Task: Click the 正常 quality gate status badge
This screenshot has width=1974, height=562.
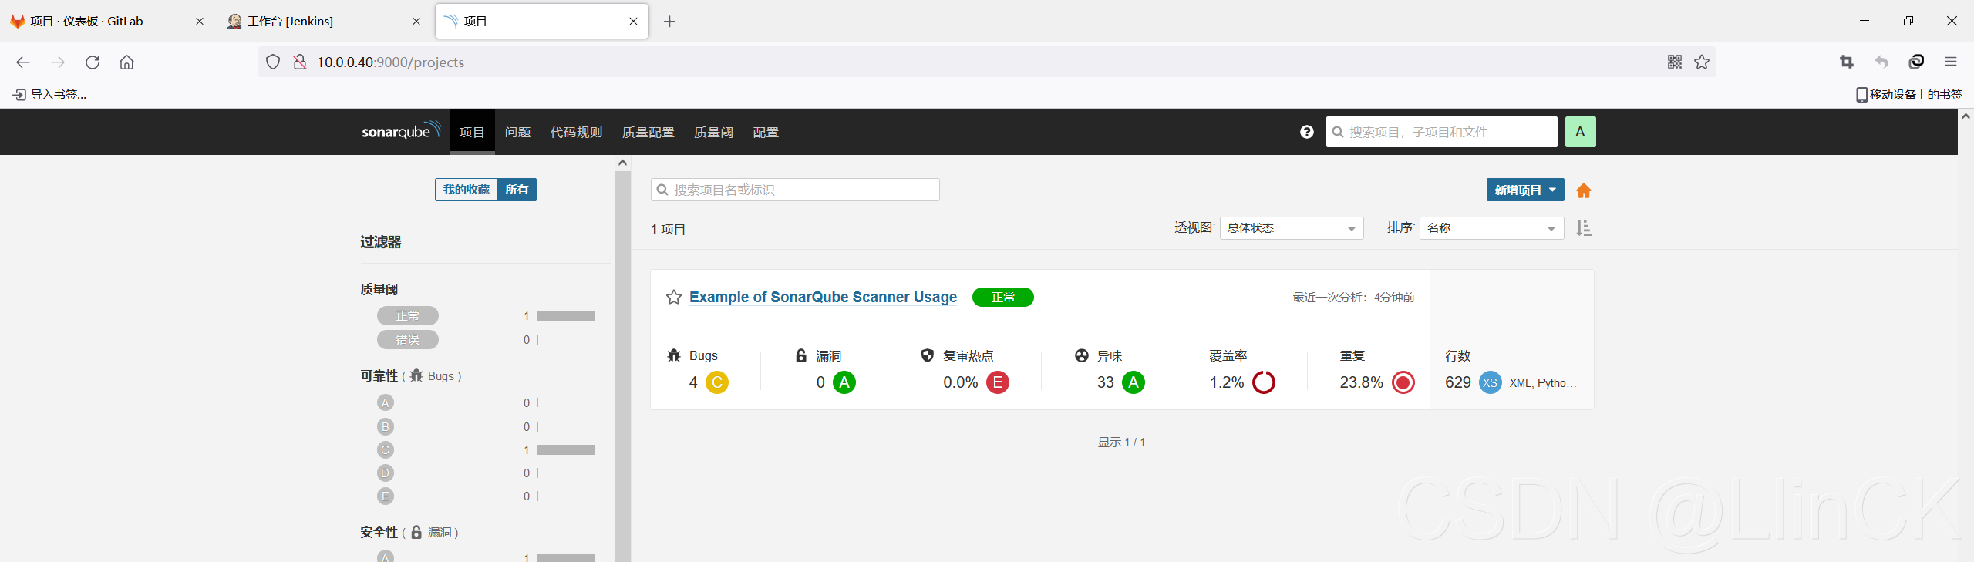Action: click(x=1002, y=298)
